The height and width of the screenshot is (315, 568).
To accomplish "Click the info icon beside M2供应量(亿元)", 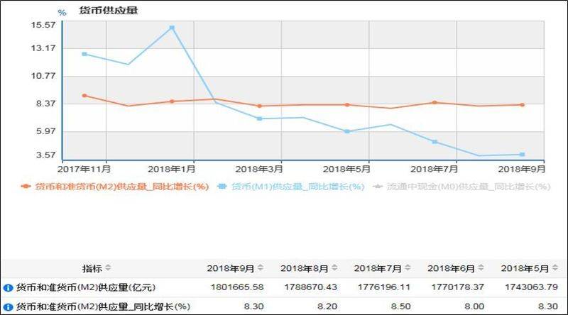I will coord(8,288).
